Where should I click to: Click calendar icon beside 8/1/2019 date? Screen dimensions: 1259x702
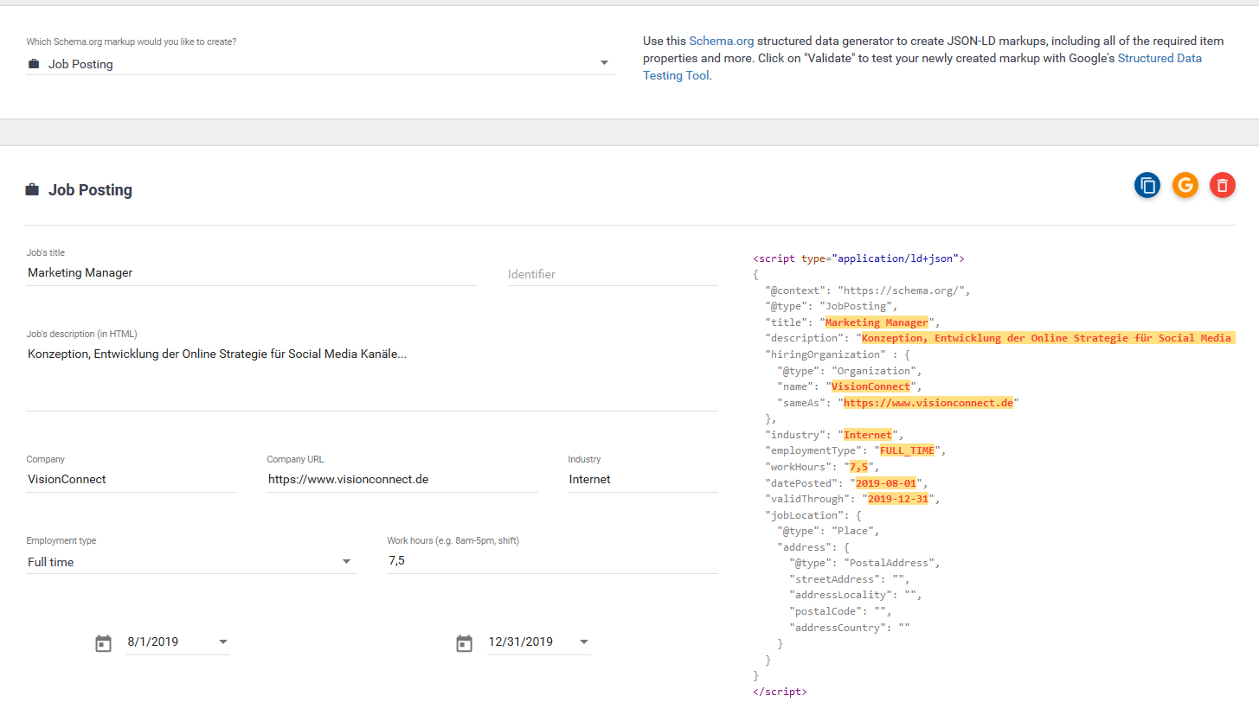tap(104, 643)
